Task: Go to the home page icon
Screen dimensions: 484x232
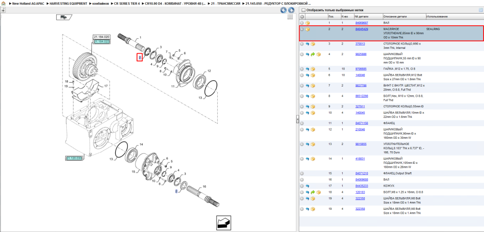Action: point(3,3)
